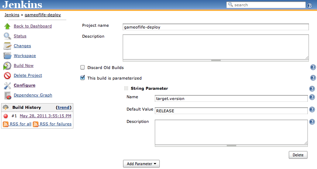
Task: Click the RSS for all feed icon
Action: point(6,124)
